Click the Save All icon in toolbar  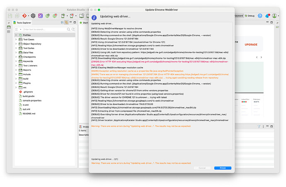17,16
